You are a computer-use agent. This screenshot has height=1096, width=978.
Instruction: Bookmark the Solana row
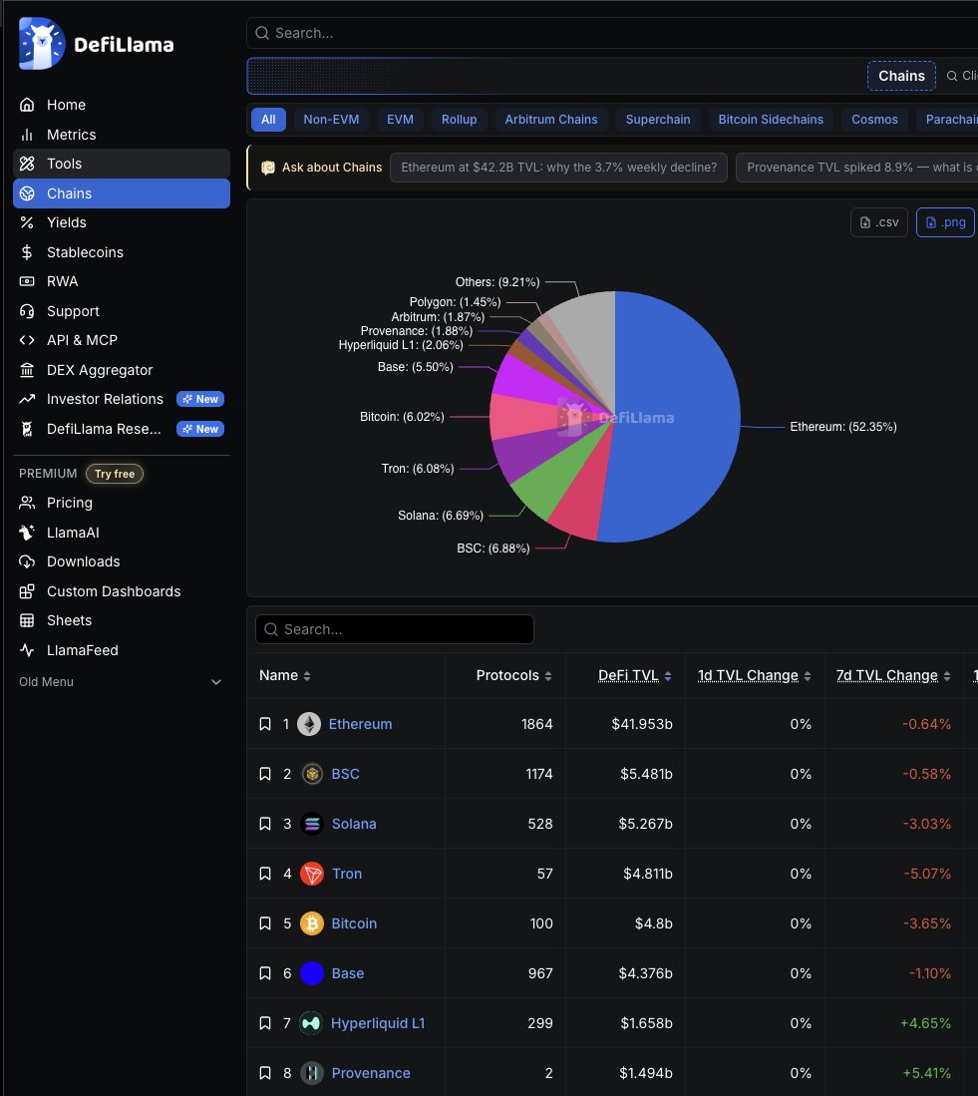coord(265,824)
